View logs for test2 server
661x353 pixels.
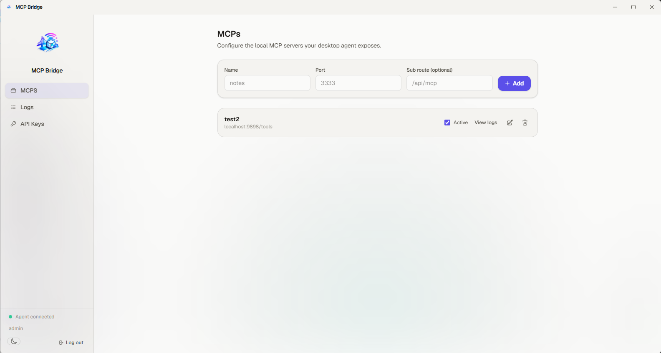coord(486,123)
